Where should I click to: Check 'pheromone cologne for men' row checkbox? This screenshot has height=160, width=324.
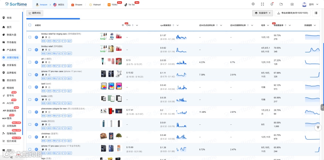click(30, 112)
